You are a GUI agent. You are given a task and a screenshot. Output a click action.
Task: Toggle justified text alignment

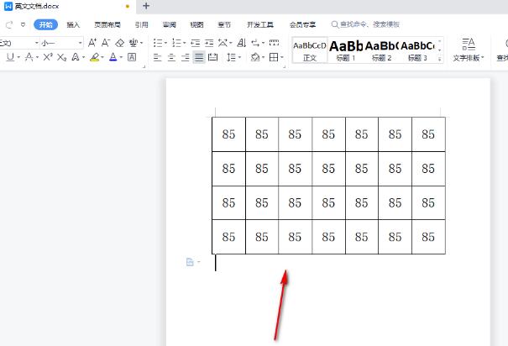[199, 58]
